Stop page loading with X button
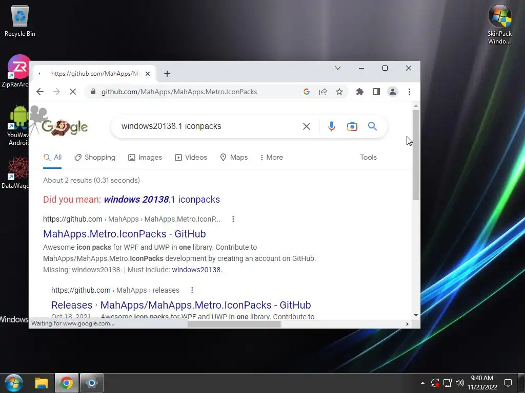This screenshot has height=393, width=525. point(73,92)
